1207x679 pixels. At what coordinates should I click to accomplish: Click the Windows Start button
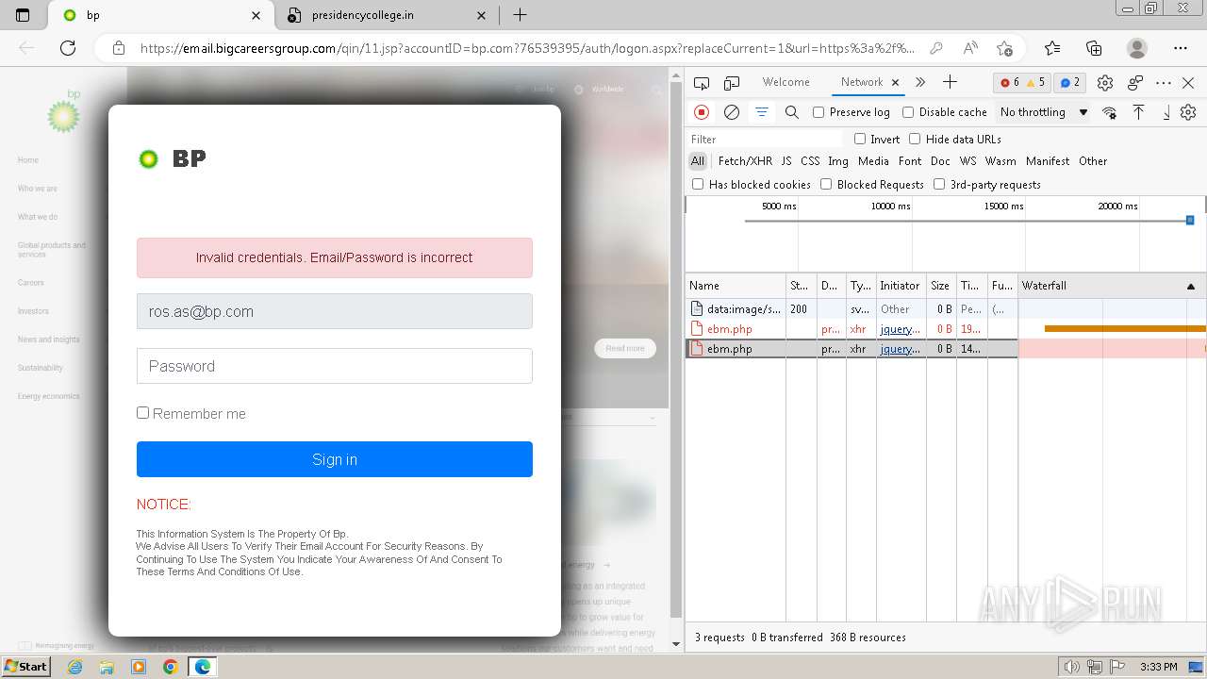tap(26, 667)
